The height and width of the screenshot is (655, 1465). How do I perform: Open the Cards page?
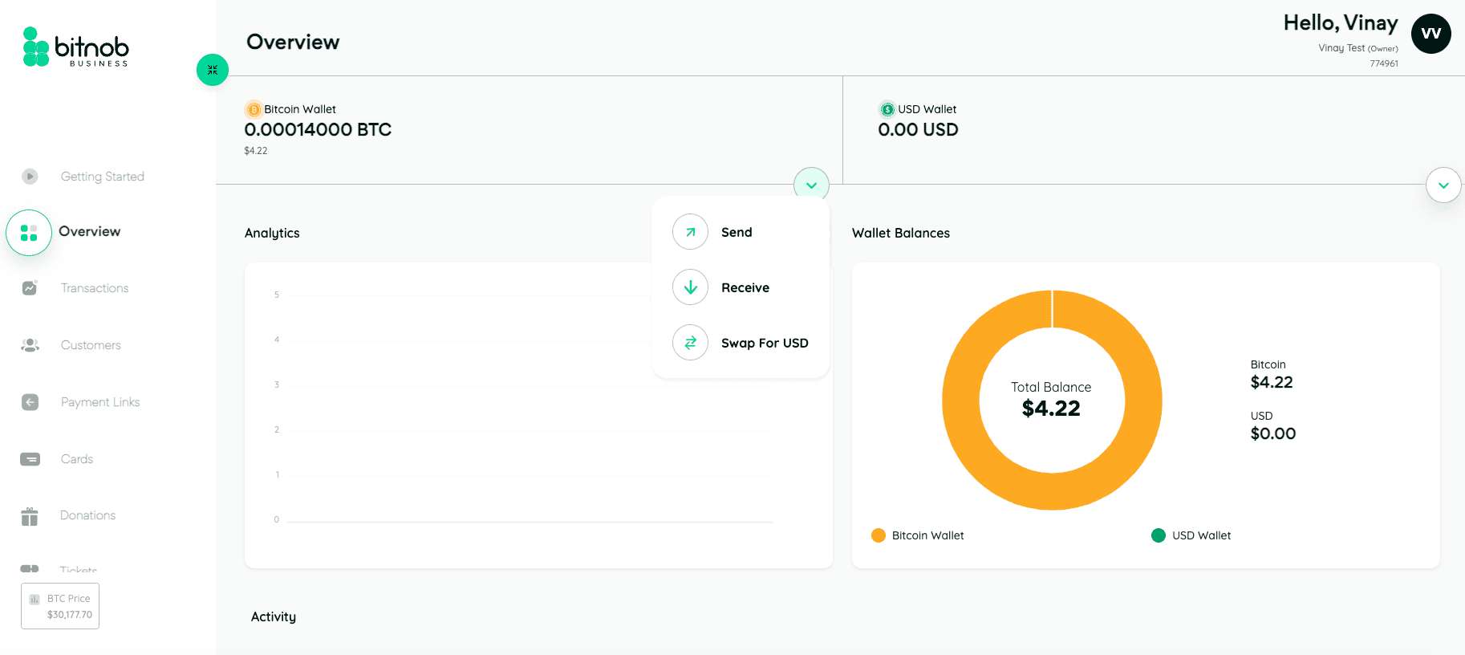77,459
